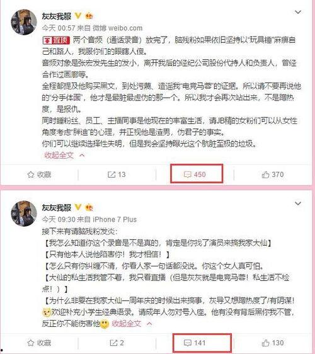
Task: Visit 灰灰我服 profile from second post's username
Action: click(x=57, y=207)
